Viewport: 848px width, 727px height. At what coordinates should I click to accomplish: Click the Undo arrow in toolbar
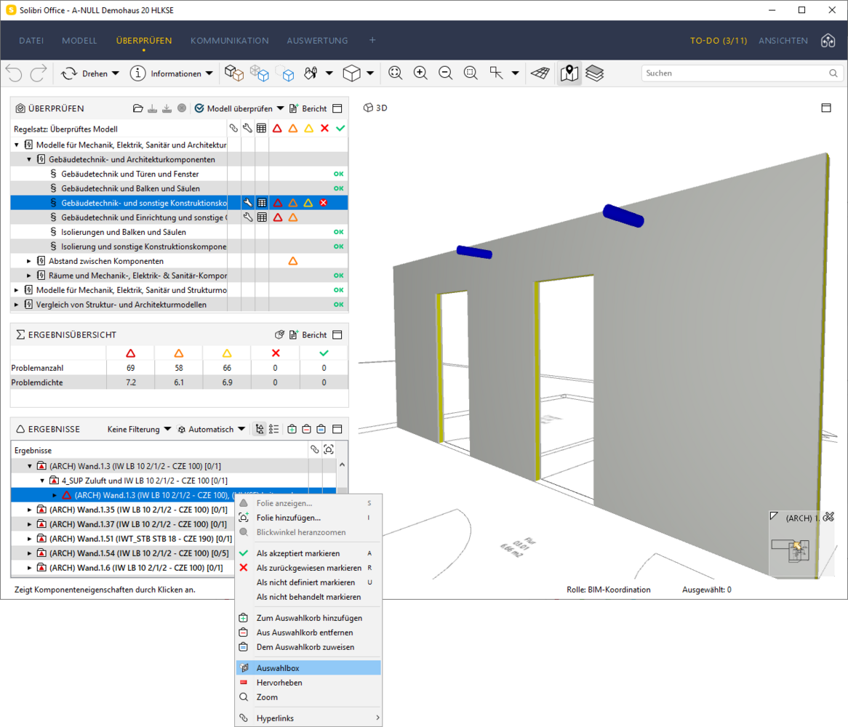15,73
